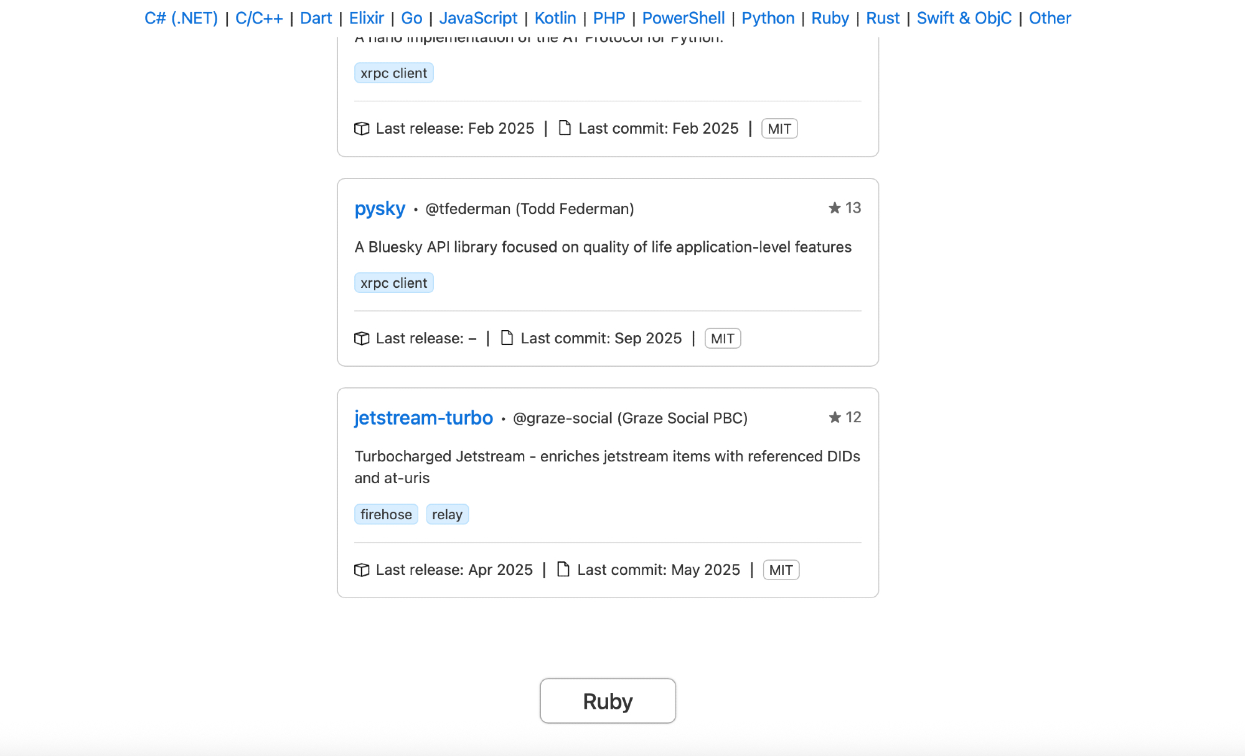Screen dimensions: 1245x756
Task: Click the package release icon in the pysky card
Action: pyautogui.click(x=362, y=339)
